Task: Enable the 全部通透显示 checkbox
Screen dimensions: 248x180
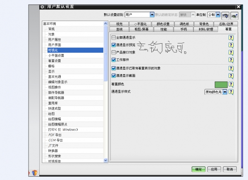Action: pyautogui.click(x=114, y=37)
